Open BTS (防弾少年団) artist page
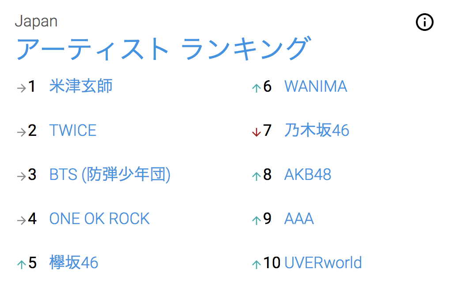Viewport: 453px width, 292px height. pyautogui.click(x=110, y=175)
